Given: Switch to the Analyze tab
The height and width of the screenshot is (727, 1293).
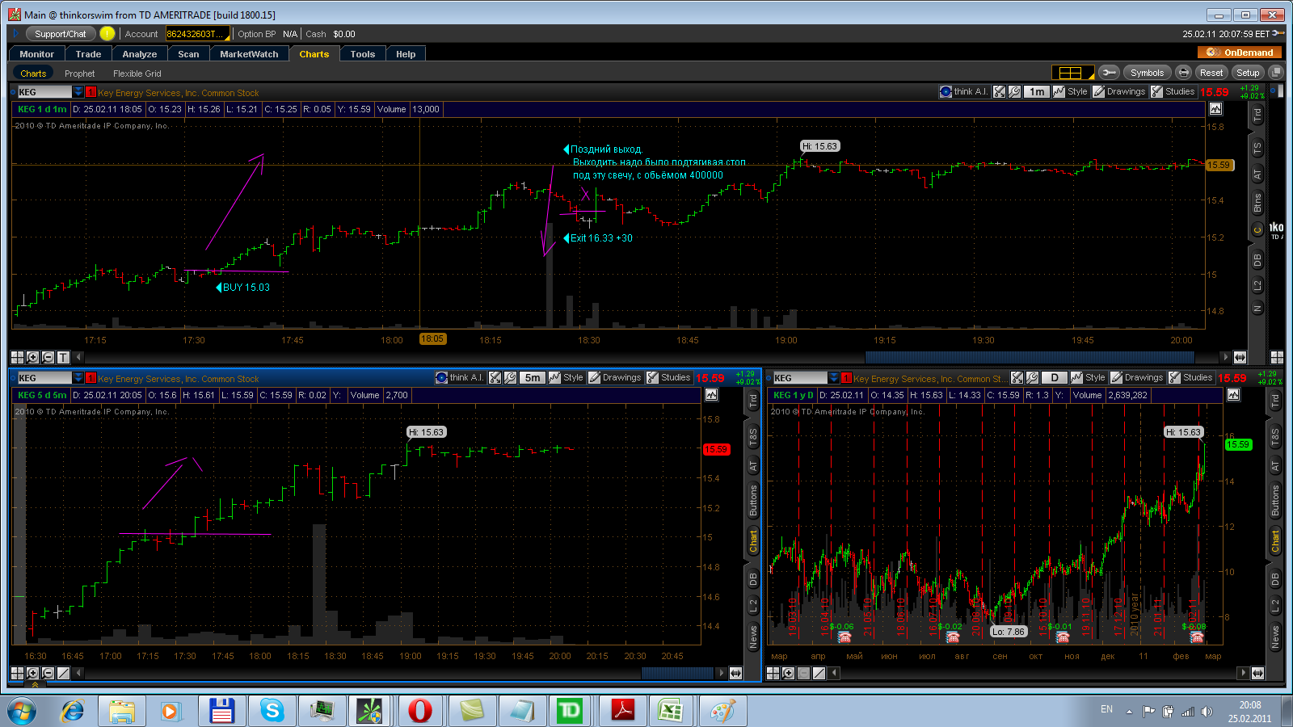Looking at the screenshot, I should [x=140, y=54].
